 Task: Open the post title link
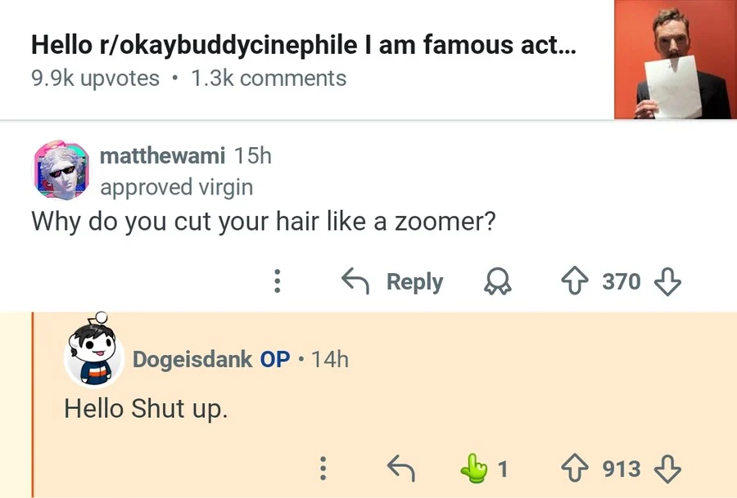tap(303, 45)
